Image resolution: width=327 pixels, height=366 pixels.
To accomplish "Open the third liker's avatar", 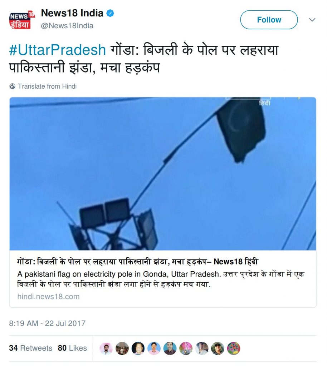I will click(138, 348).
